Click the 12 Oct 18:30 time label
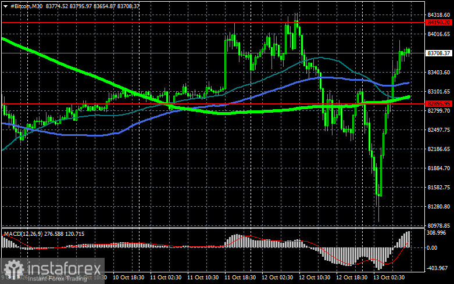 (x=352, y=278)
